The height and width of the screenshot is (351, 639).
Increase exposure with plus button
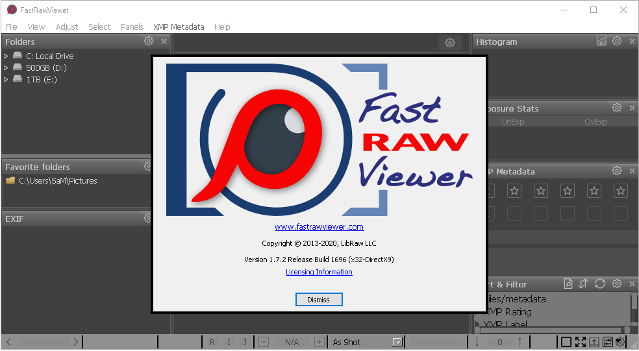(319, 342)
